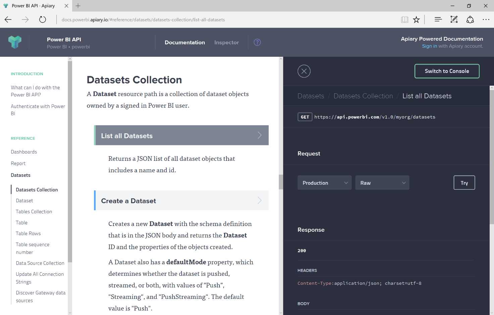This screenshot has height=315, width=494.
Task: Add page to favorites with star icon
Action: [x=416, y=19]
